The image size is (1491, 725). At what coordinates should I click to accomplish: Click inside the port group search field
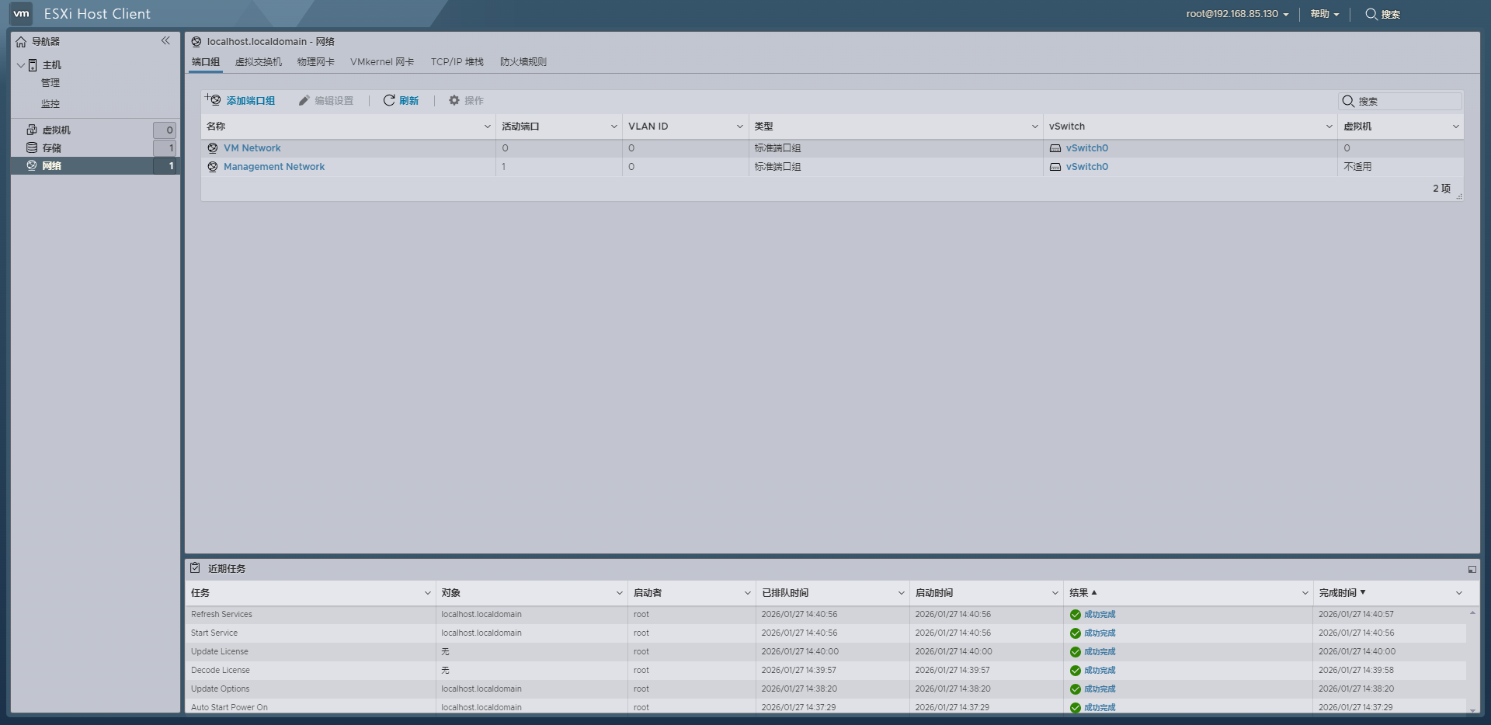(1406, 101)
